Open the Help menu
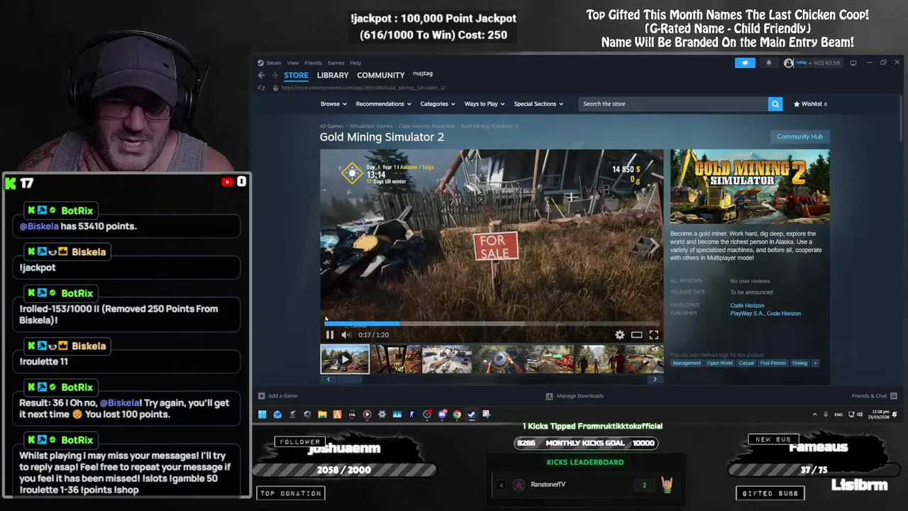 click(x=355, y=62)
